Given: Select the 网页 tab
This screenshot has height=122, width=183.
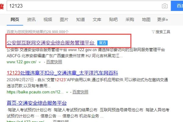Looking at the screenshot, I should (15, 20).
